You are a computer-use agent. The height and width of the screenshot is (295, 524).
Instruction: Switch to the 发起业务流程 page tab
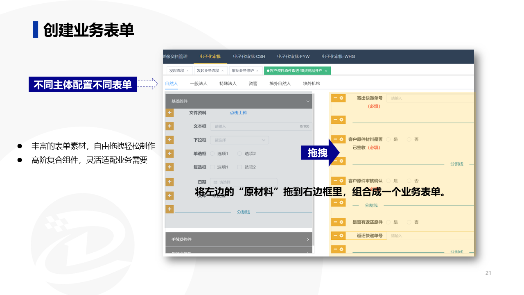pyautogui.click(x=210, y=71)
